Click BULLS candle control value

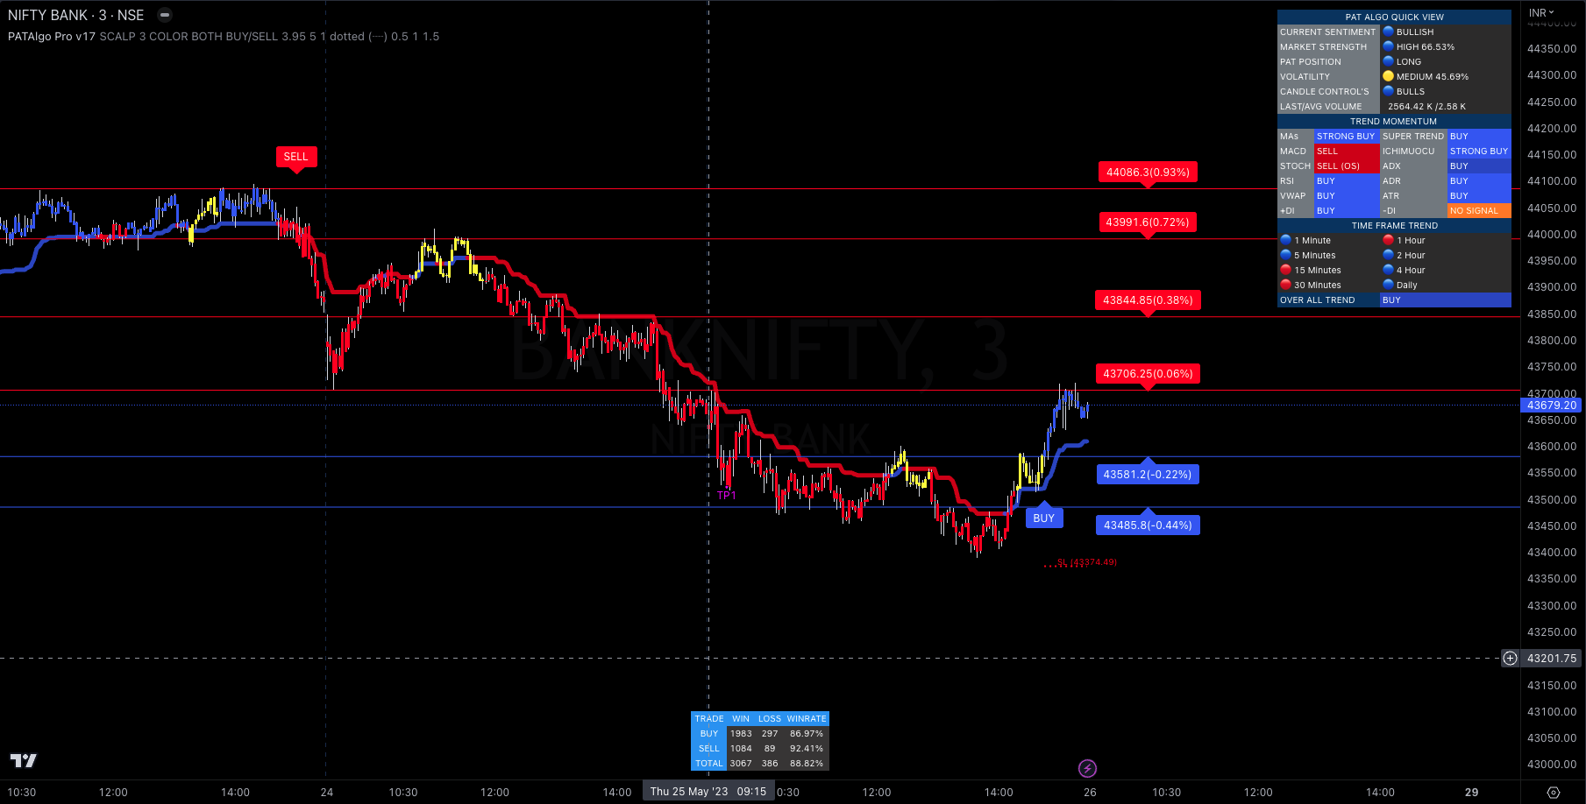click(1411, 91)
